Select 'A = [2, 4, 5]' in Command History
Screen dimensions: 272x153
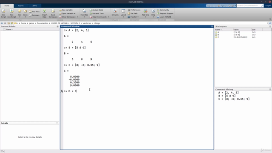pyautogui.click(x=229, y=93)
